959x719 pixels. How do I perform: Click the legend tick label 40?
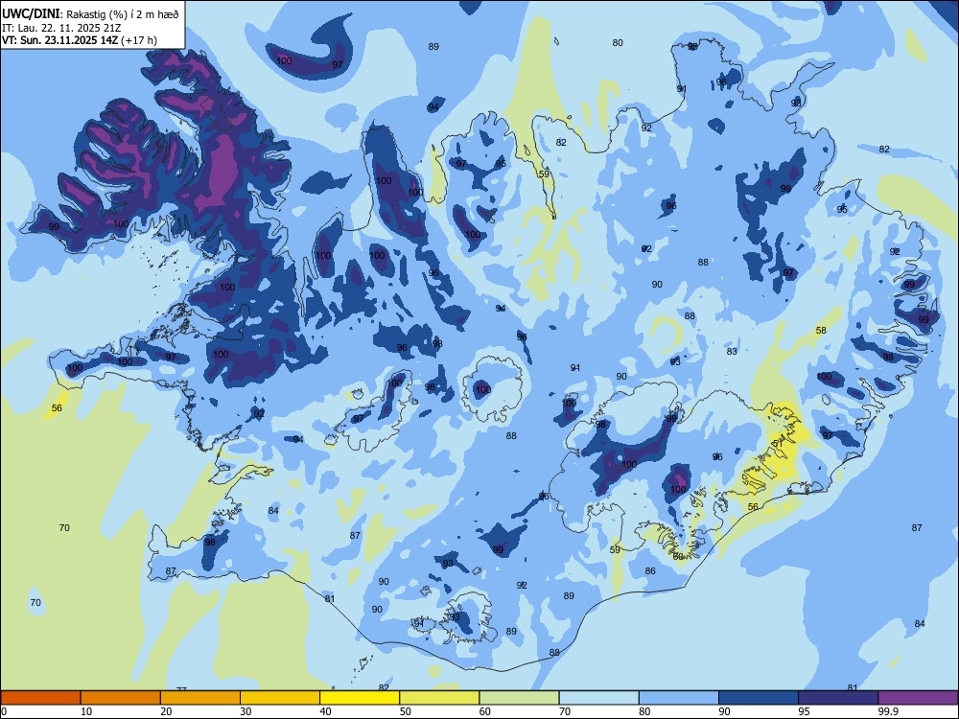[326, 711]
